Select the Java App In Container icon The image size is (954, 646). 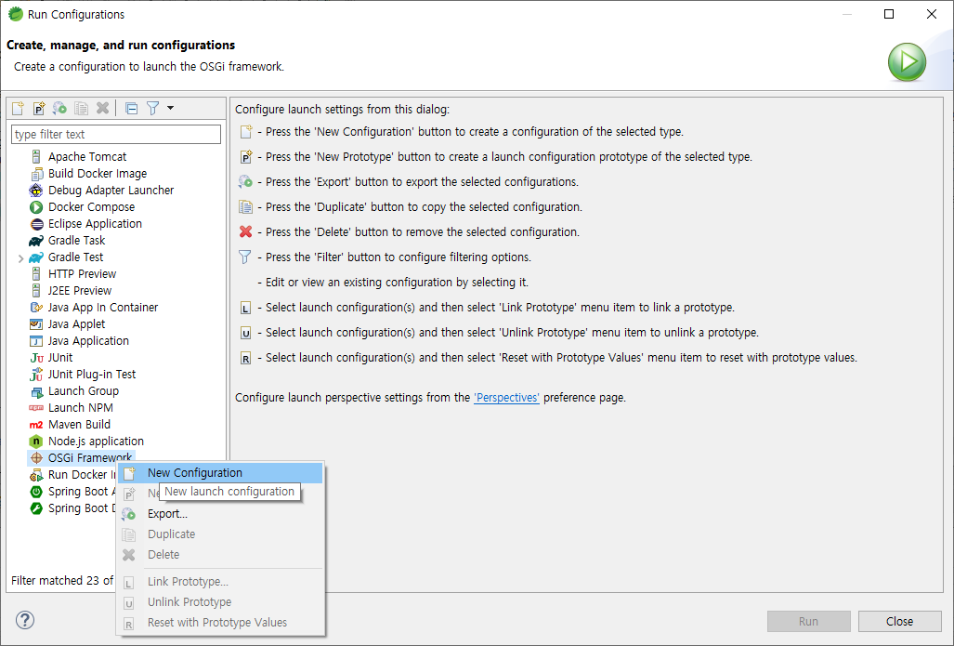[x=36, y=308]
